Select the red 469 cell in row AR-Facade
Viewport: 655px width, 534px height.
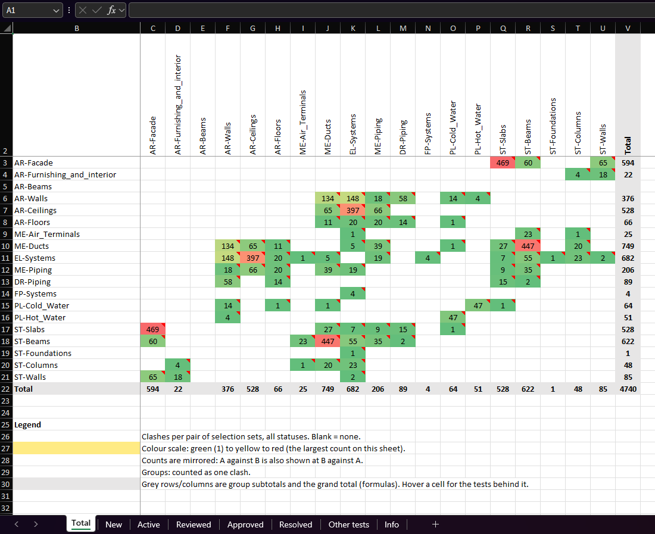pos(503,163)
